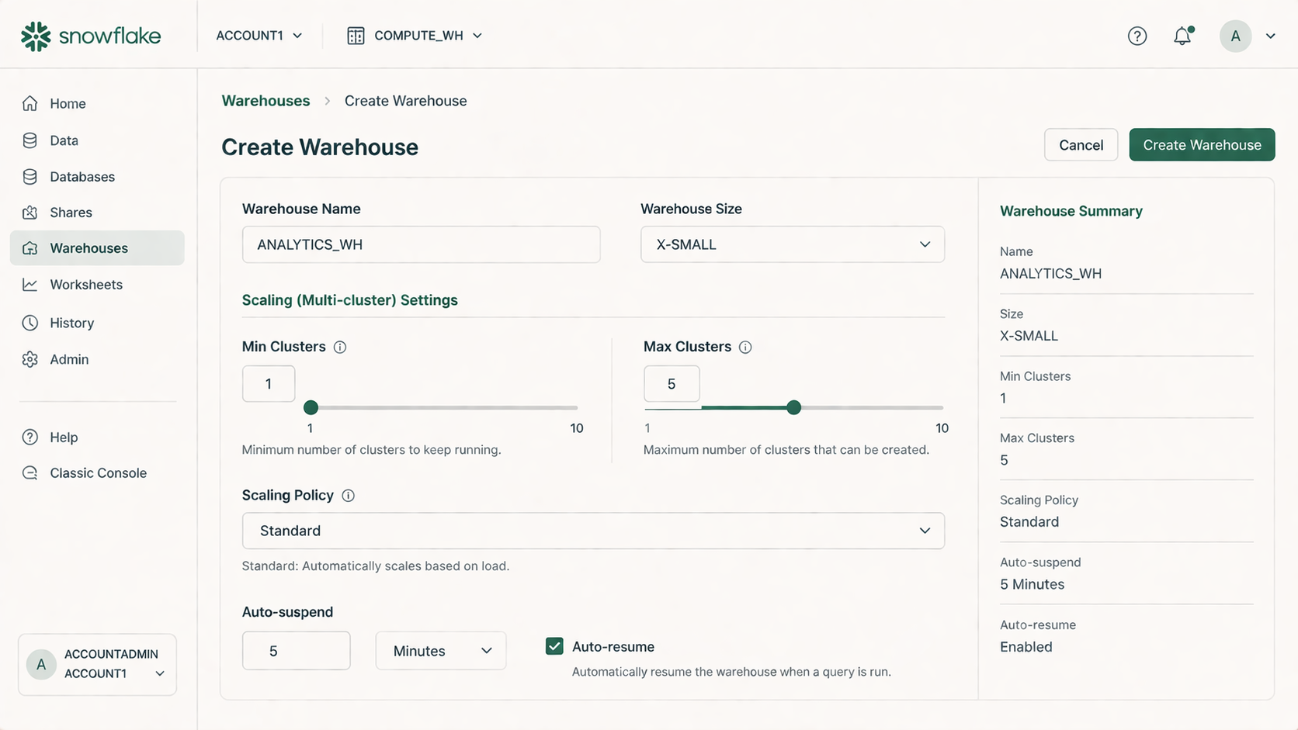Image resolution: width=1298 pixels, height=730 pixels.
Task: Click the Scaling (Multi-cluster) Settings heading
Action: pyautogui.click(x=350, y=300)
